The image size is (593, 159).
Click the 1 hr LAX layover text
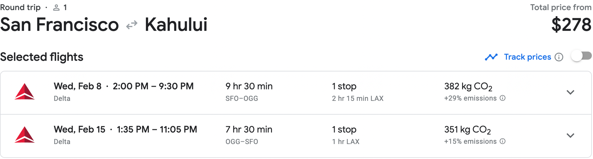(x=345, y=142)
